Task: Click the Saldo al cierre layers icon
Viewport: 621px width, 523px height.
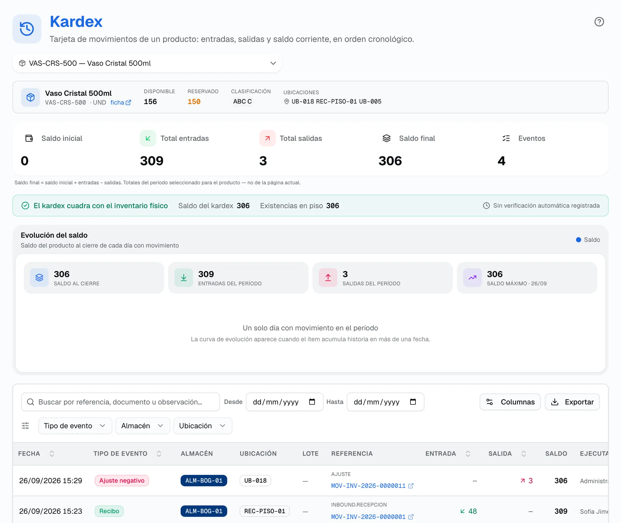Action: pyautogui.click(x=39, y=278)
